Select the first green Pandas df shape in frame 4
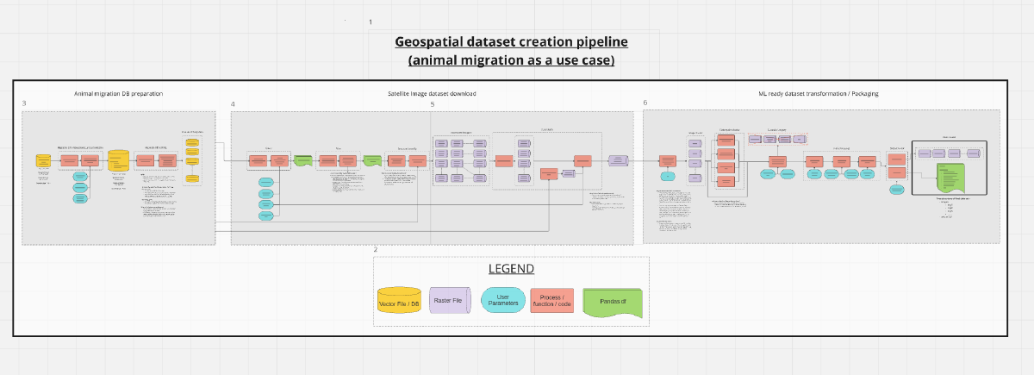 pos(302,160)
